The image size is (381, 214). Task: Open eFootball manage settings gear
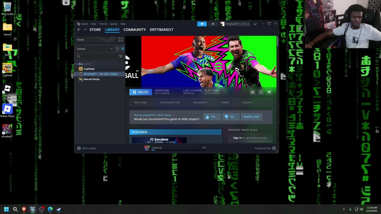252,92
